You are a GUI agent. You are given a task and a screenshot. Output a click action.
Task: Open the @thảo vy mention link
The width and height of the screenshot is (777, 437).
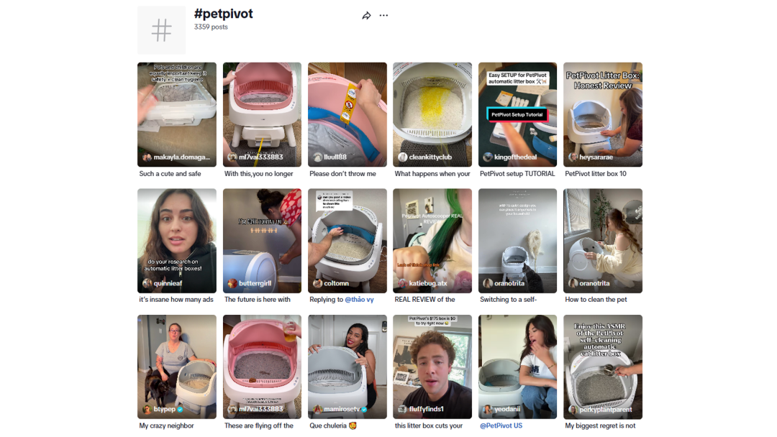coord(359,300)
